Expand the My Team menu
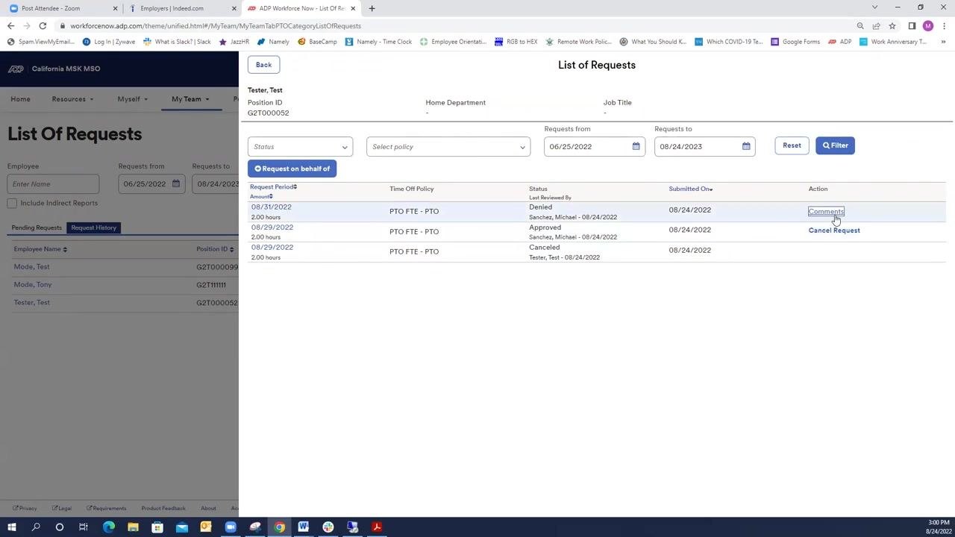The image size is (955, 537). pyautogui.click(x=190, y=99)
